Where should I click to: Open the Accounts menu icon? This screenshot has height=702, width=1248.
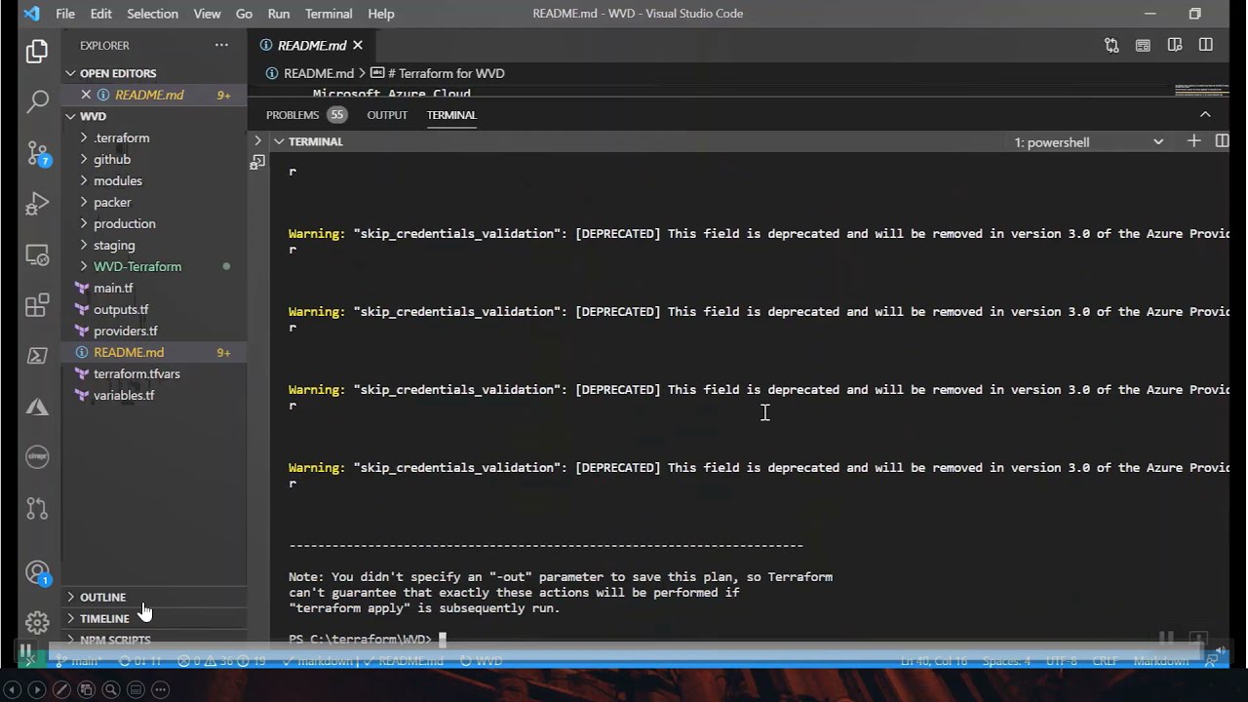[37, 573]
